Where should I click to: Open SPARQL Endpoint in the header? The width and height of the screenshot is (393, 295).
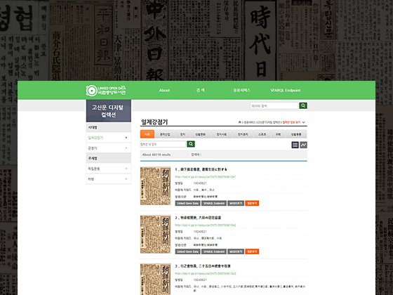(285, 91)
